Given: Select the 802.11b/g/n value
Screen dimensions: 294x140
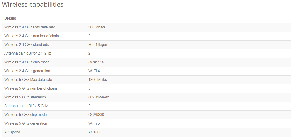Looking at the screenshot, I should 98,45.
